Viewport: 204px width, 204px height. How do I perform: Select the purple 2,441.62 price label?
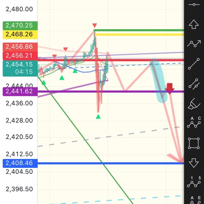coord(20,91)
